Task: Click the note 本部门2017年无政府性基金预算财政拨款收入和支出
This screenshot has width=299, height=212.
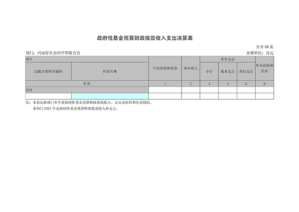Action: click(76, 109)
